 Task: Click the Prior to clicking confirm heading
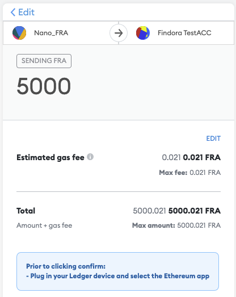[x=66, y=266]
